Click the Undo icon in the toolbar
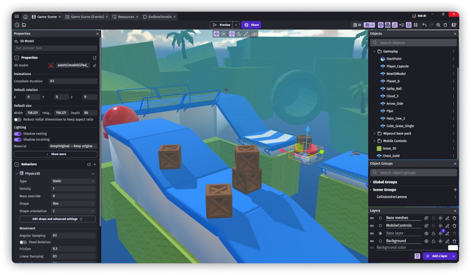471x275 pixels. pyautogui.click(x=424, y=24)
